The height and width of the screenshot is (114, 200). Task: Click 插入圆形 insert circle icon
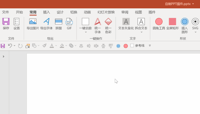pos(185,21)
